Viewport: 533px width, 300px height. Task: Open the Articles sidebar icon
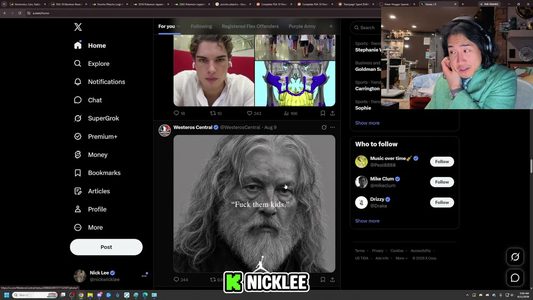78,191
